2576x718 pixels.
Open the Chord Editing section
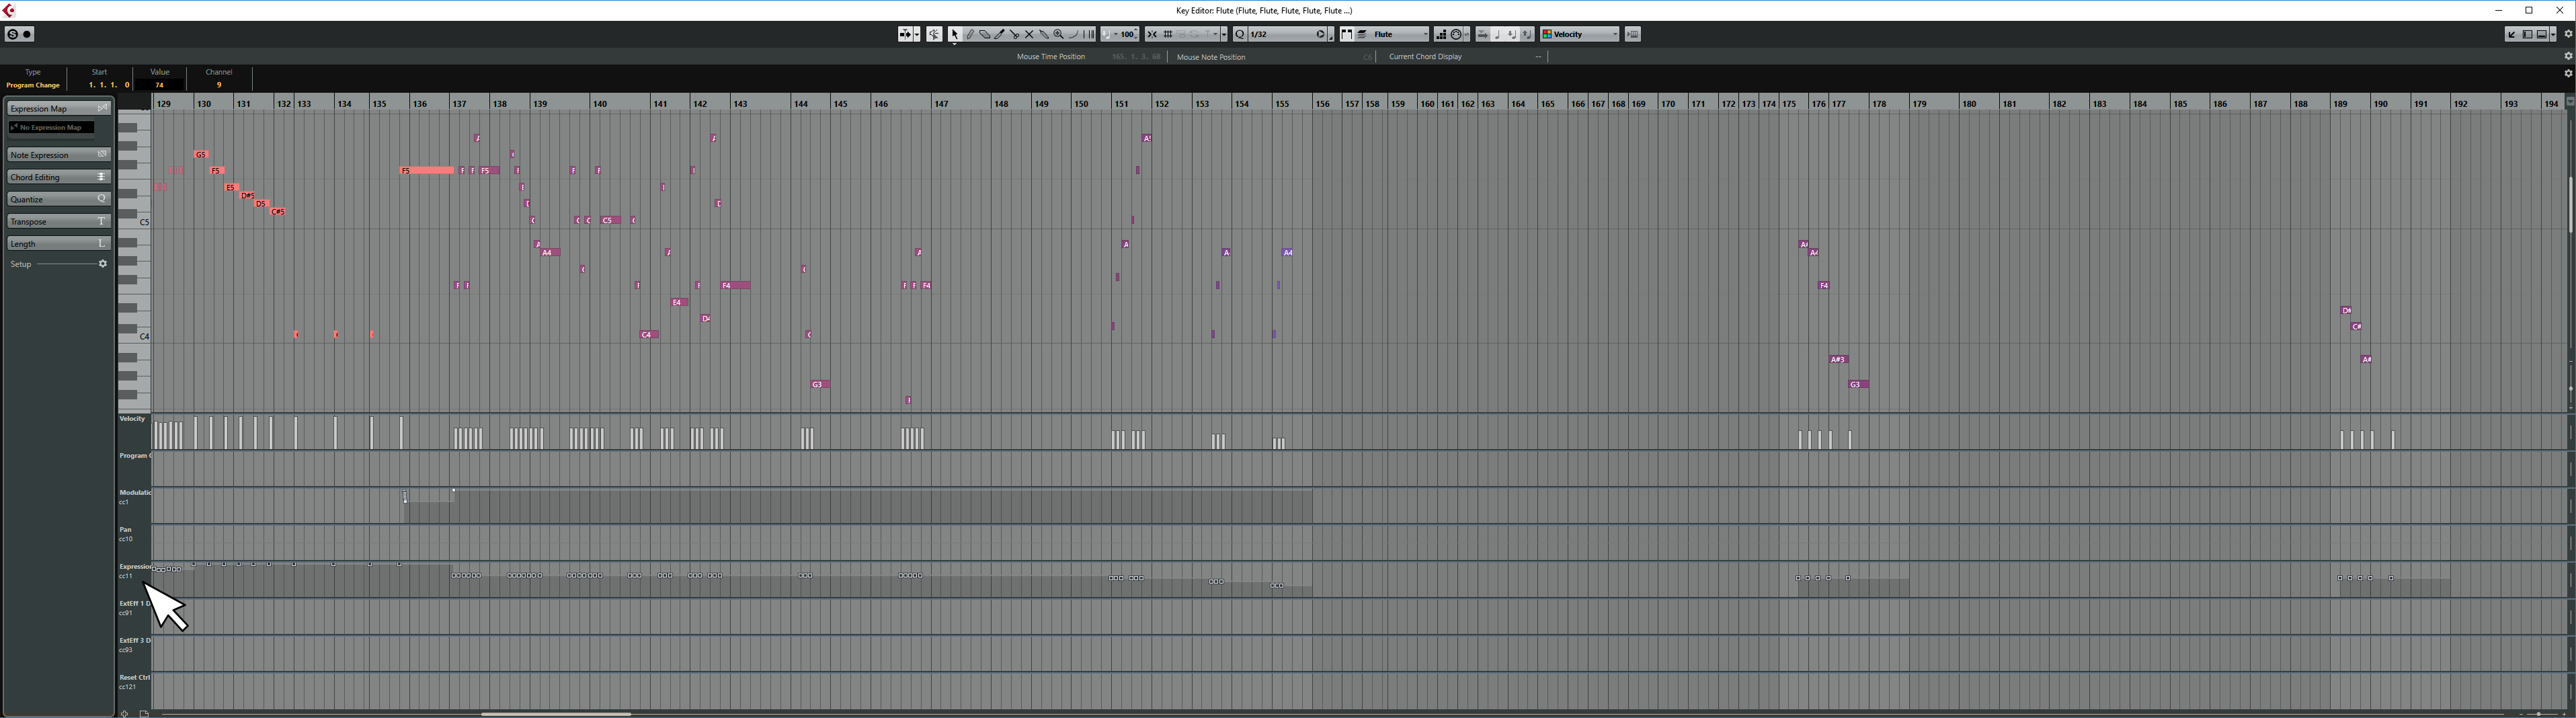click(x=58, y=177)
